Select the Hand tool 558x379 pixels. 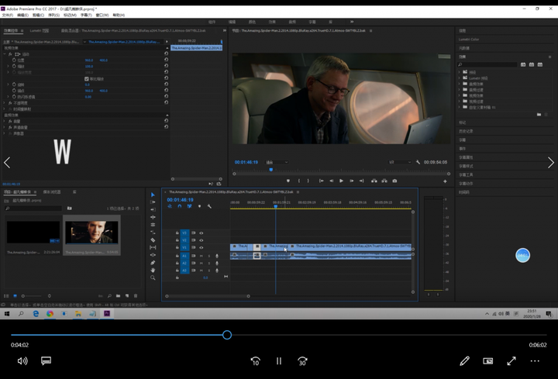click(153, 270)
